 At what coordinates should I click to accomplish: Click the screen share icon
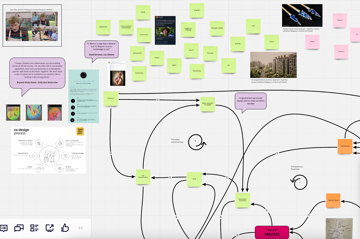50,228
